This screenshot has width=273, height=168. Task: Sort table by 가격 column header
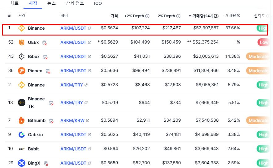pos(114,16)
